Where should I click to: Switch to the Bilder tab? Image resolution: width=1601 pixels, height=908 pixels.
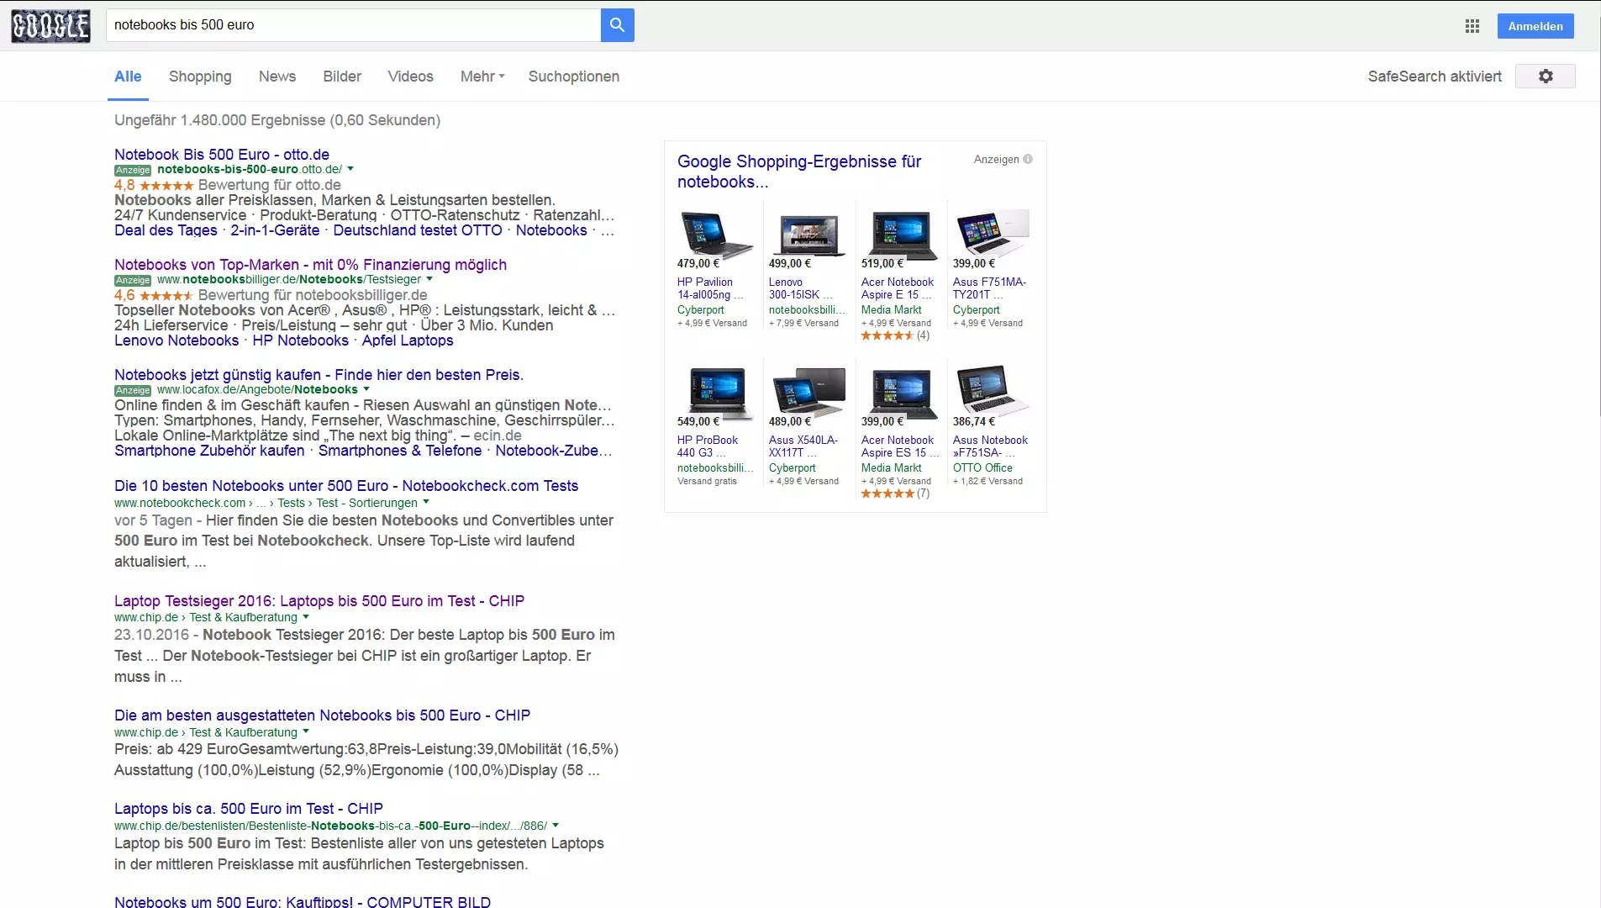pos(342,77)
